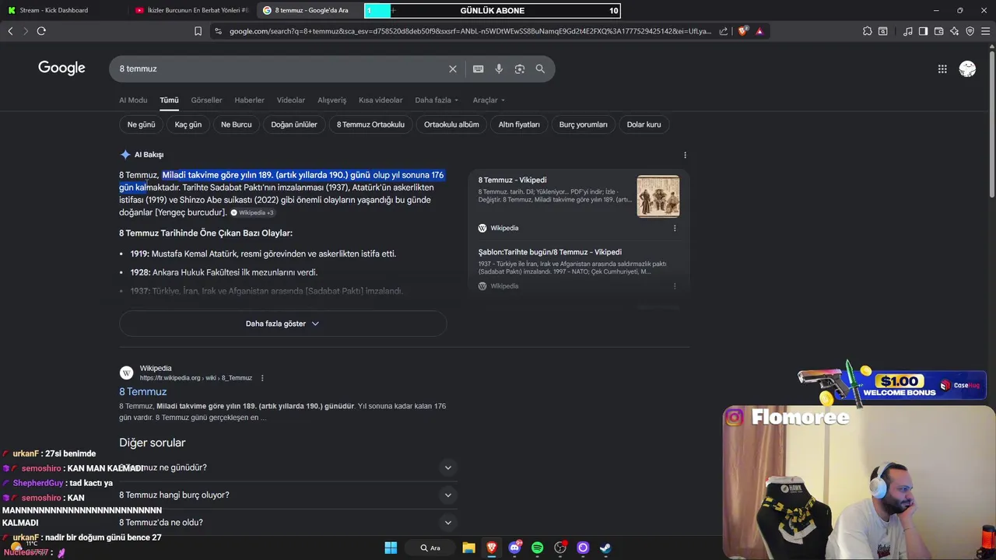Open Steam from the taskbar
Viewport: 996px width, 560px height.
coord(605,548)
